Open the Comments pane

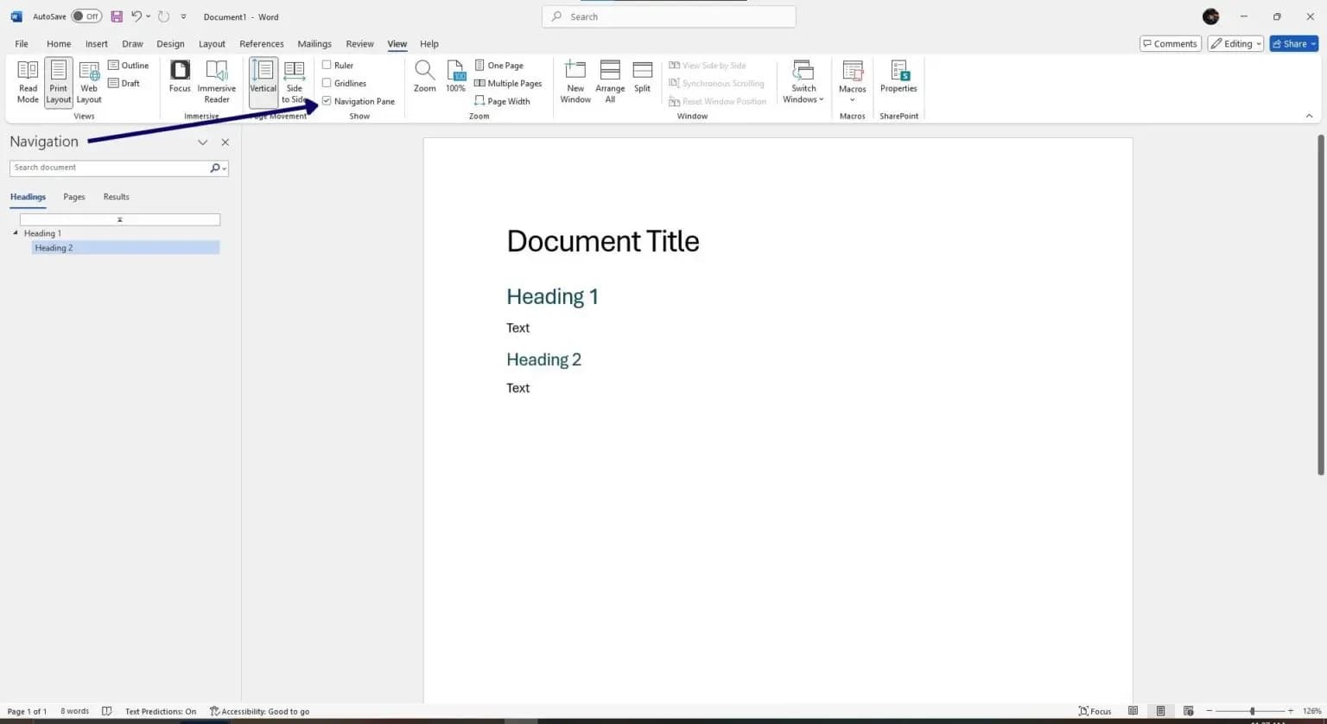click(1170, 43)
